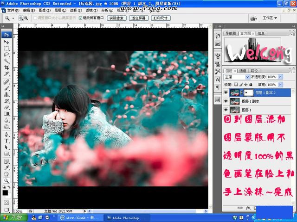Expand the collapsed toolbox double arrow
297x222 pixels.
3,26
